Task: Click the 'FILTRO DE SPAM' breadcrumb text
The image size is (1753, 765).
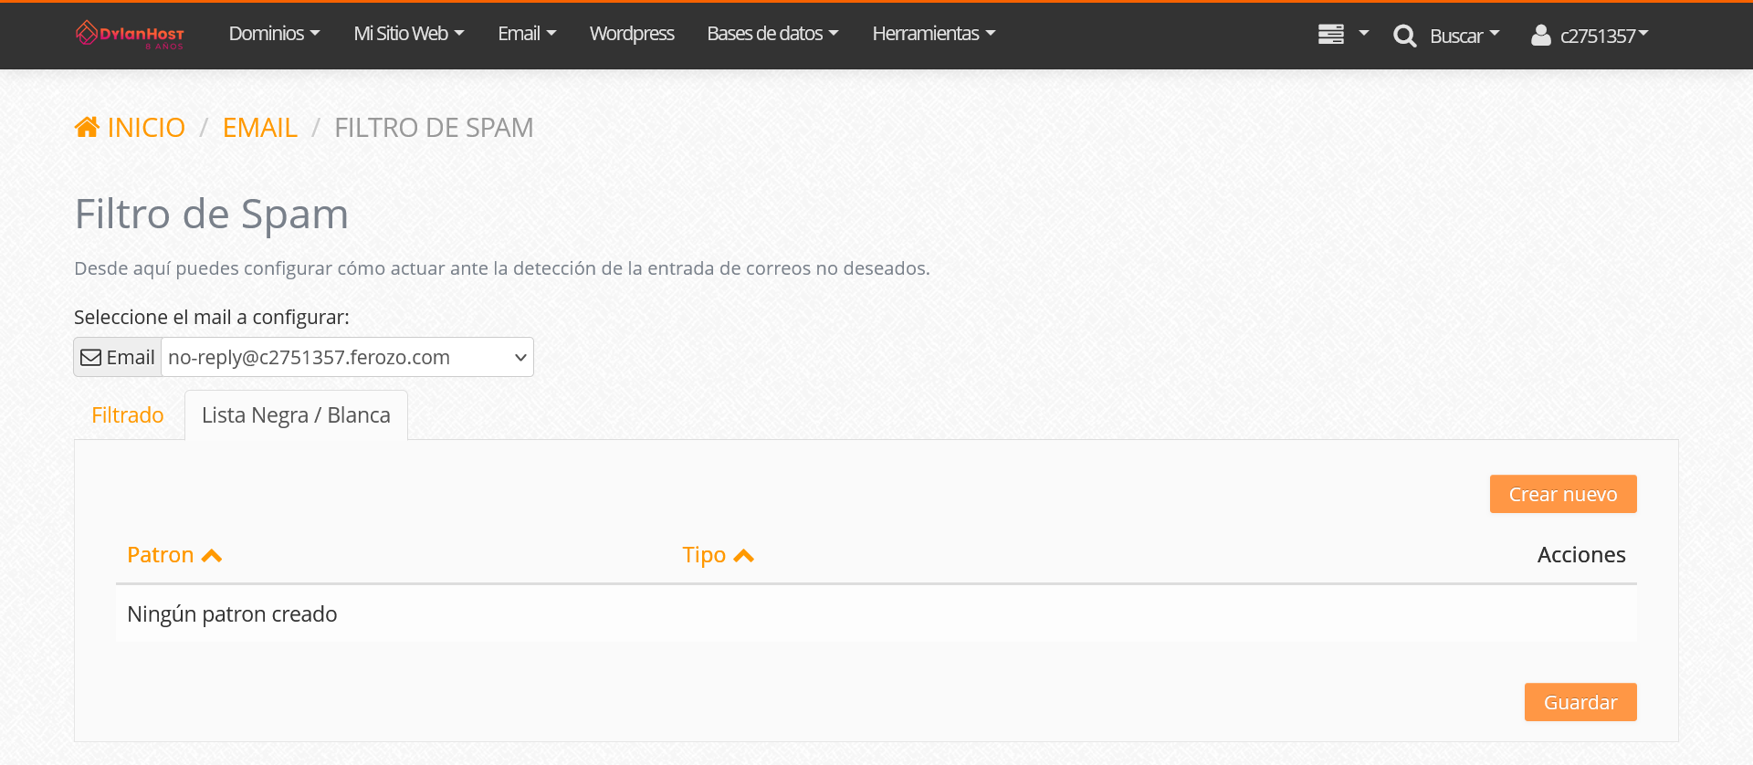Action: [434, 127]
